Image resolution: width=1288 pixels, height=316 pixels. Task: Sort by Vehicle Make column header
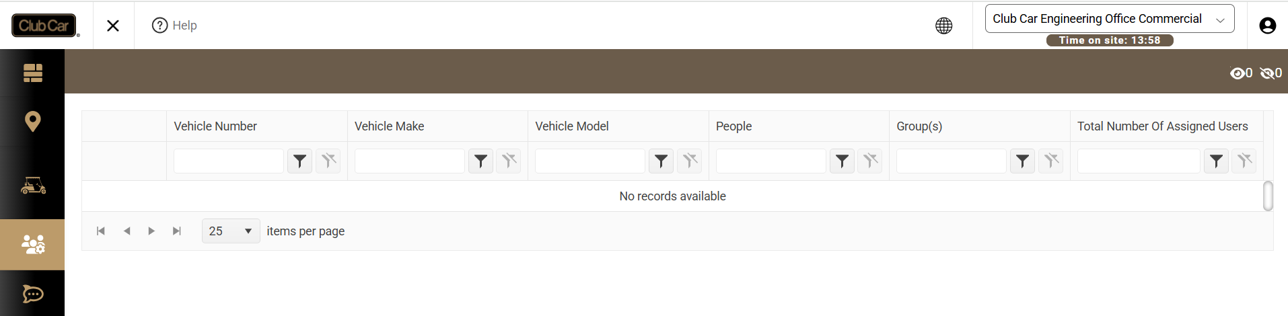click(x=389, y=126)
